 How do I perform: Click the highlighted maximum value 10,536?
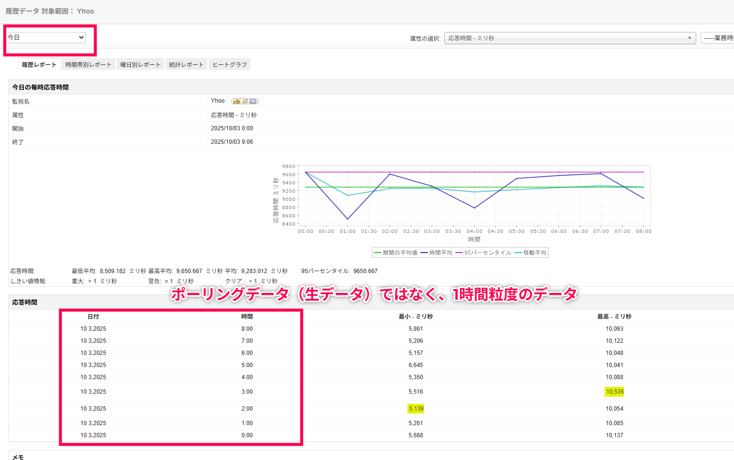pos(614,392)
